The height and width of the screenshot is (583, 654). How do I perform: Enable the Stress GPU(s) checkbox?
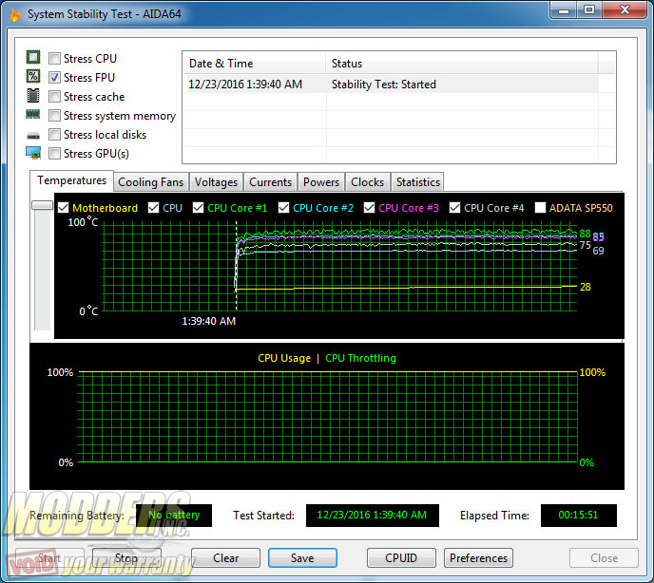54,154
